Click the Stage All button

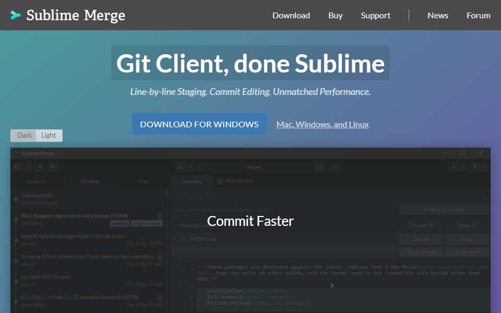(x=467, y=225)
